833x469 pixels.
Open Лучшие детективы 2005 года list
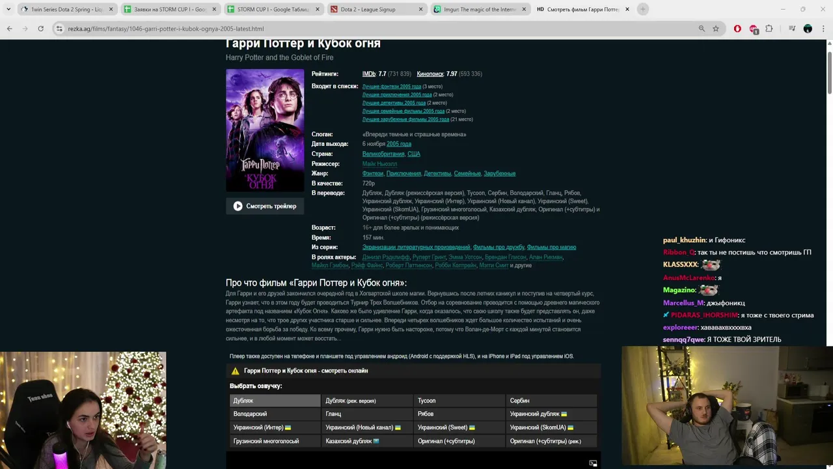coord(394,103)
